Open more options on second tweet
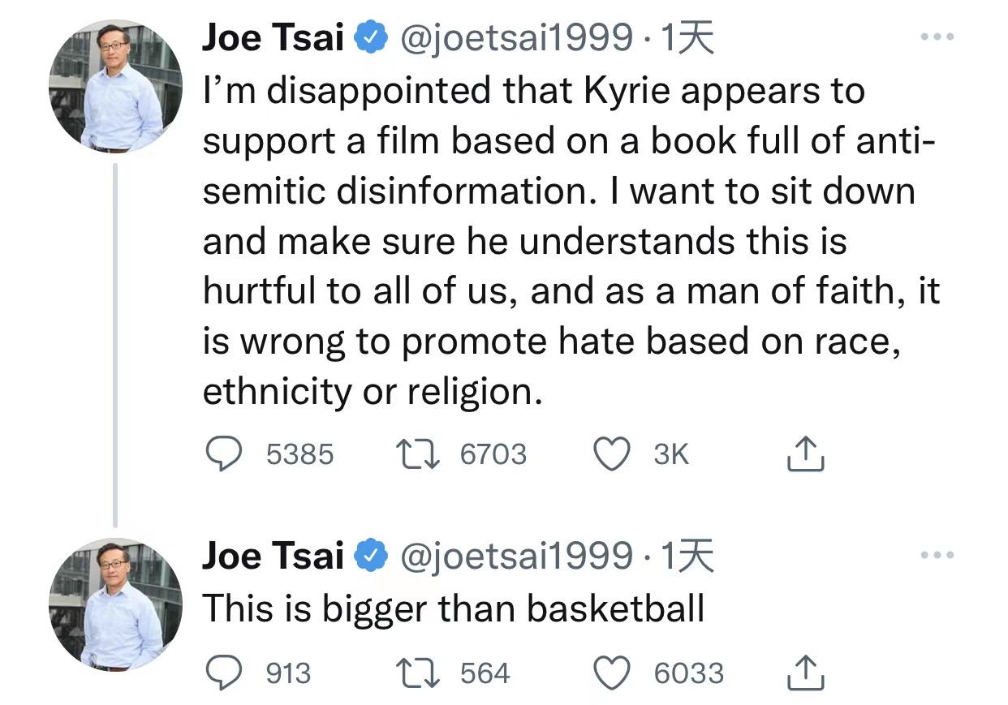This screenshot has width=1008, height=705. [x=939, y=556]
